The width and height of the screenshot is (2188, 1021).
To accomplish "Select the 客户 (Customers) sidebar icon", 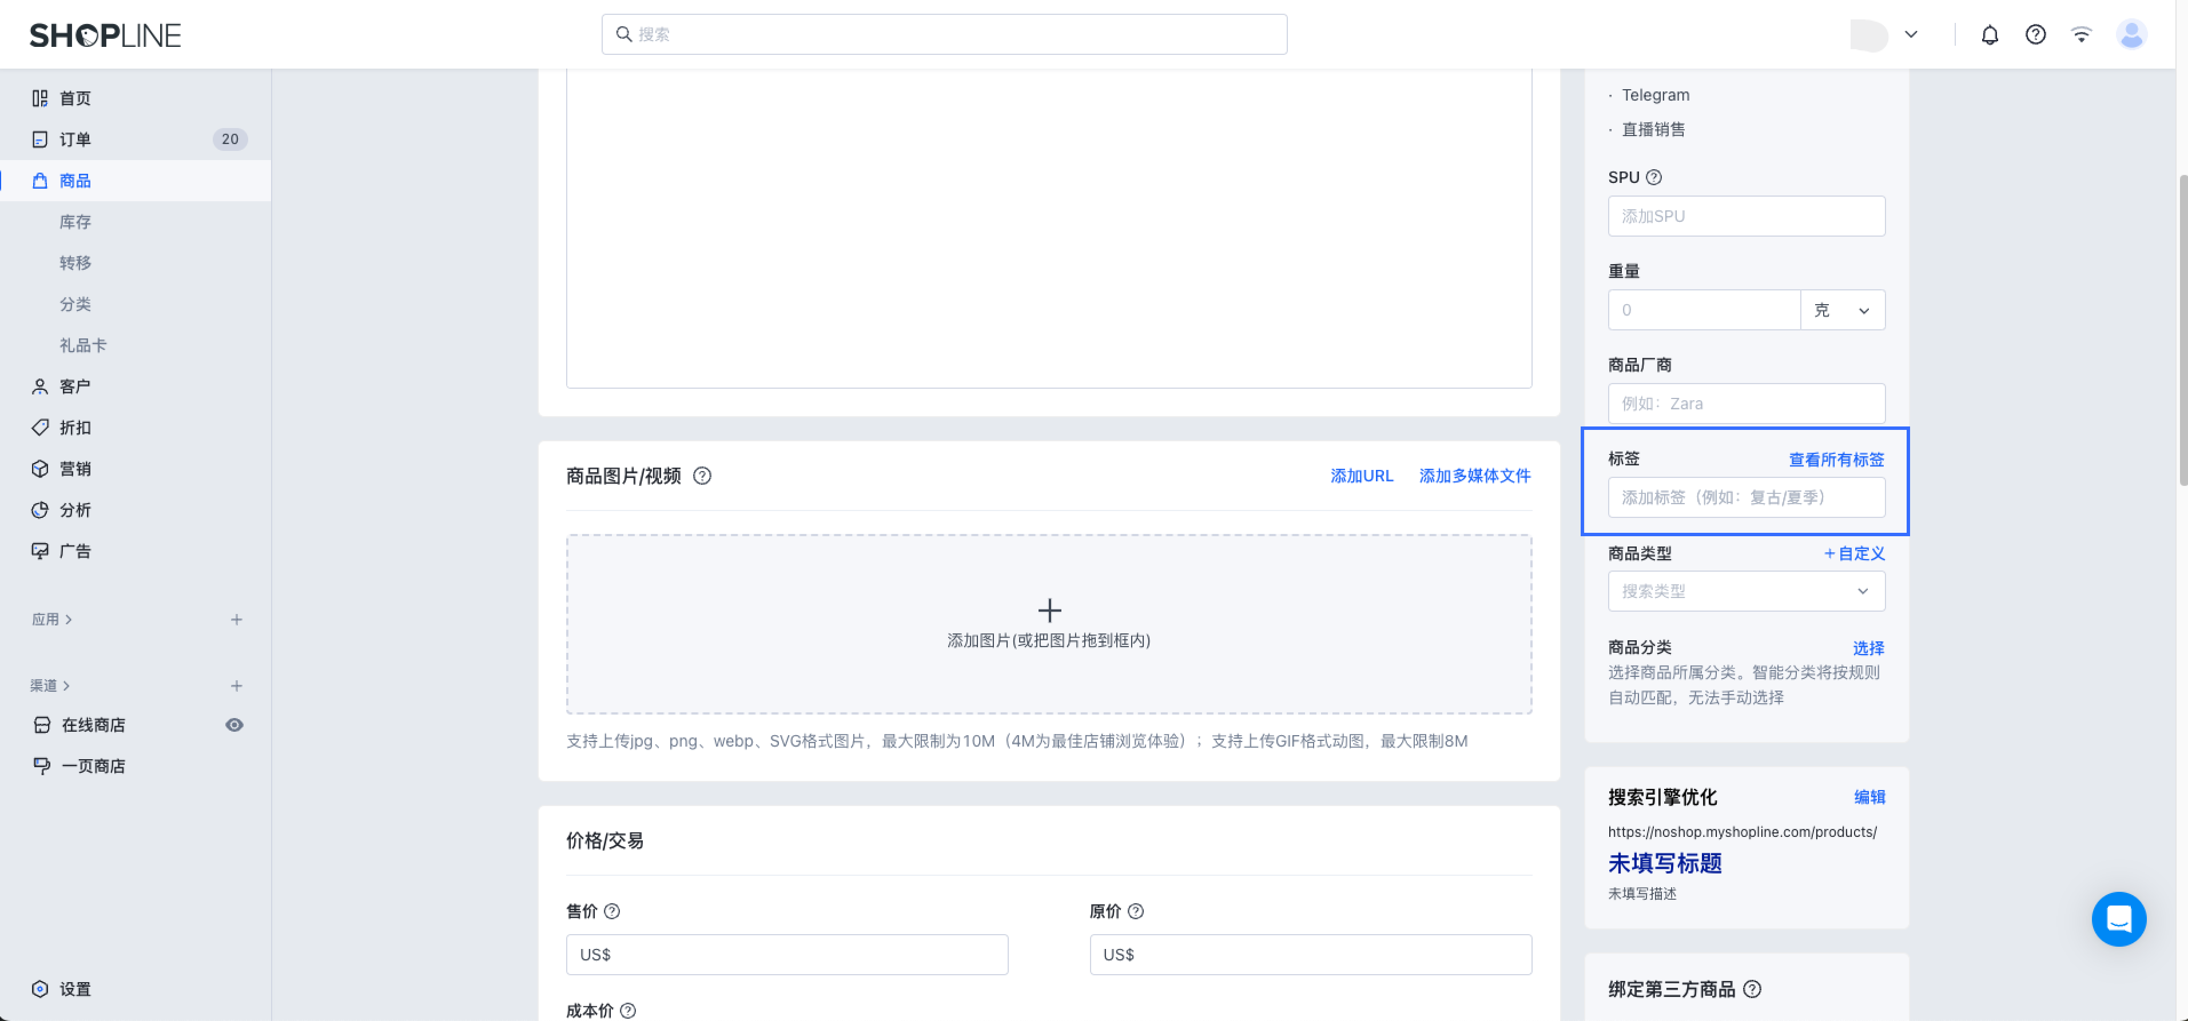I will point(40,386).
